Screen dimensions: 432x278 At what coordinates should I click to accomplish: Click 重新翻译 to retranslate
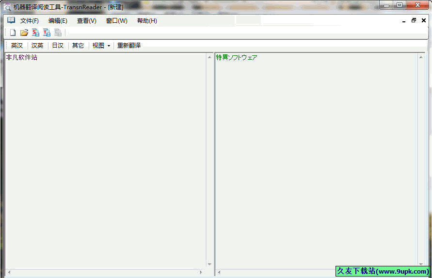[129, 46]
